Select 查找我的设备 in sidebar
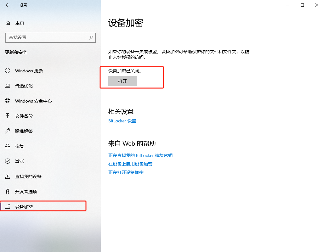 click(28, 176)
